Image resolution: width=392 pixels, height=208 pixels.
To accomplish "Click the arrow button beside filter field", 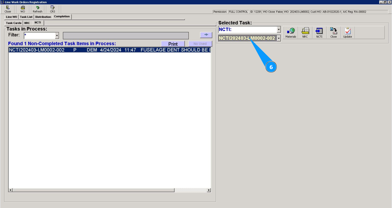I will pos(206,35).
